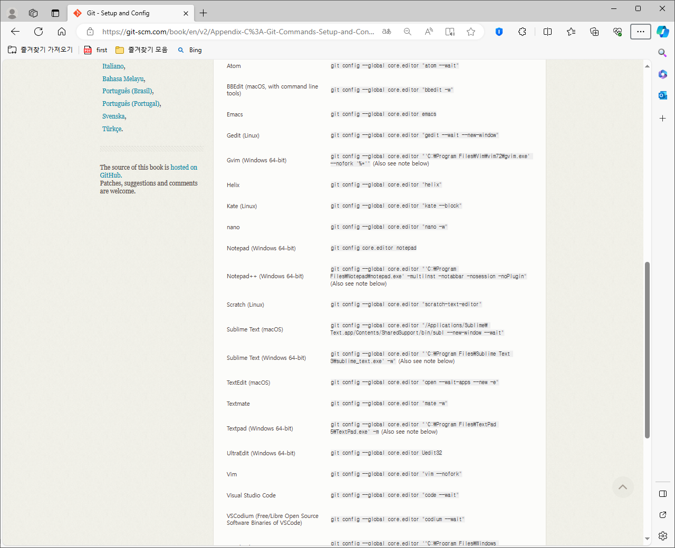Open the translate page option

tap(387, 32)
